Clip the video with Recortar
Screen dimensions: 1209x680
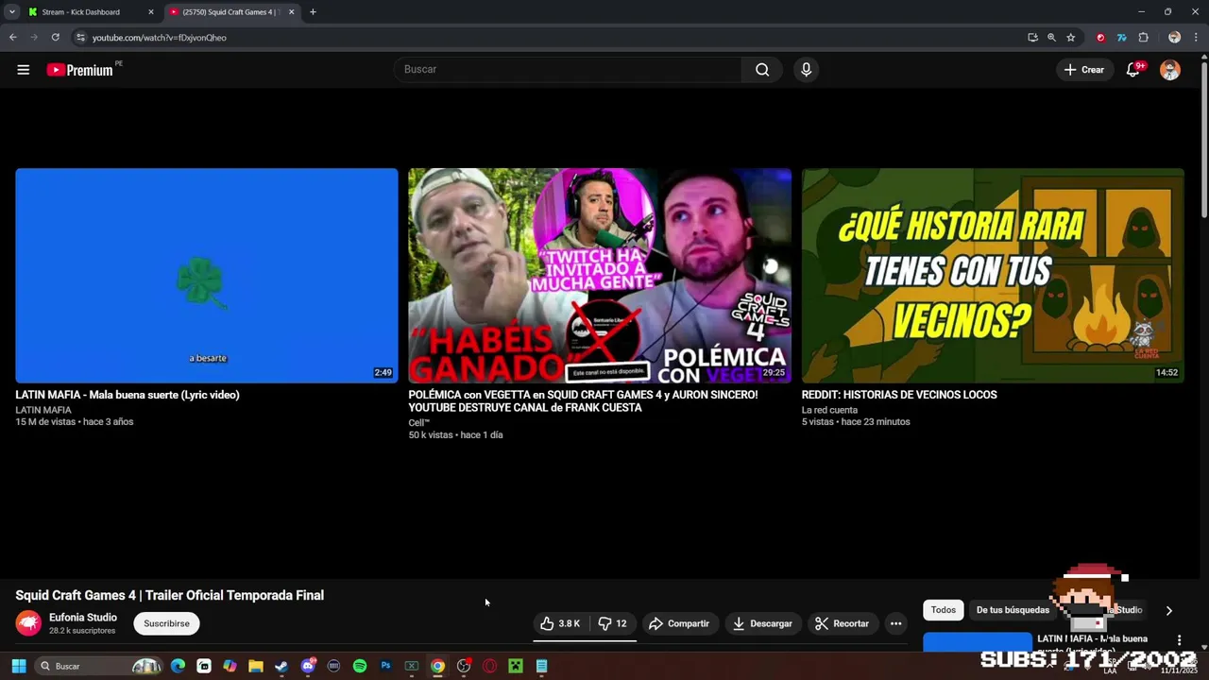coord(843,623)
